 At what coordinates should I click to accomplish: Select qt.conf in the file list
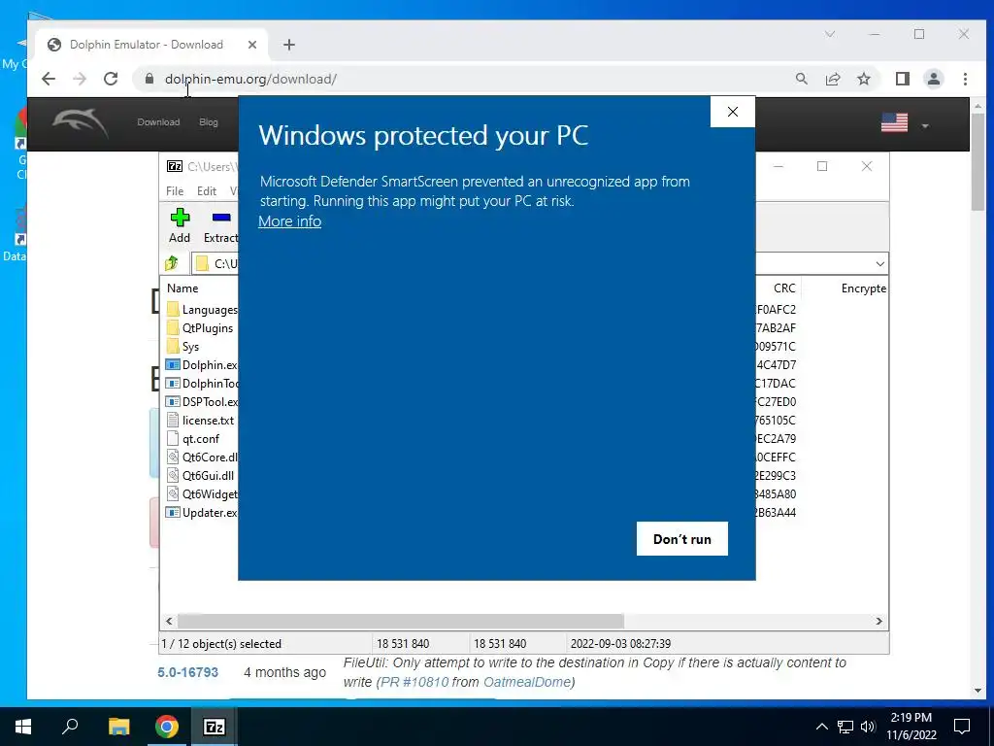pyautogui.click(x=193, y=438)
